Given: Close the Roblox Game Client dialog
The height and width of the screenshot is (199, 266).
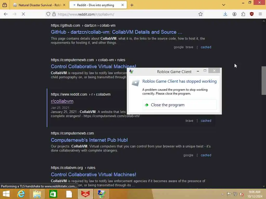Looking at the screenshot, I should tap(214, 70).
